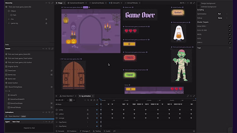Expand Hierarchy panel to full size icon
The width and height of the screenshot is (237, 133).
tap(52, 3)
